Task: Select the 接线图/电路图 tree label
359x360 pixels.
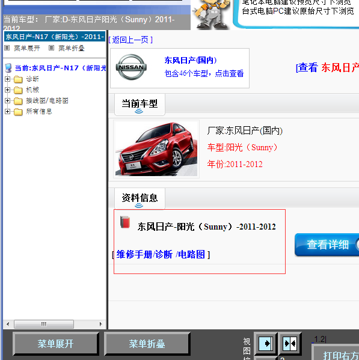Action: [x=47, y=100]
